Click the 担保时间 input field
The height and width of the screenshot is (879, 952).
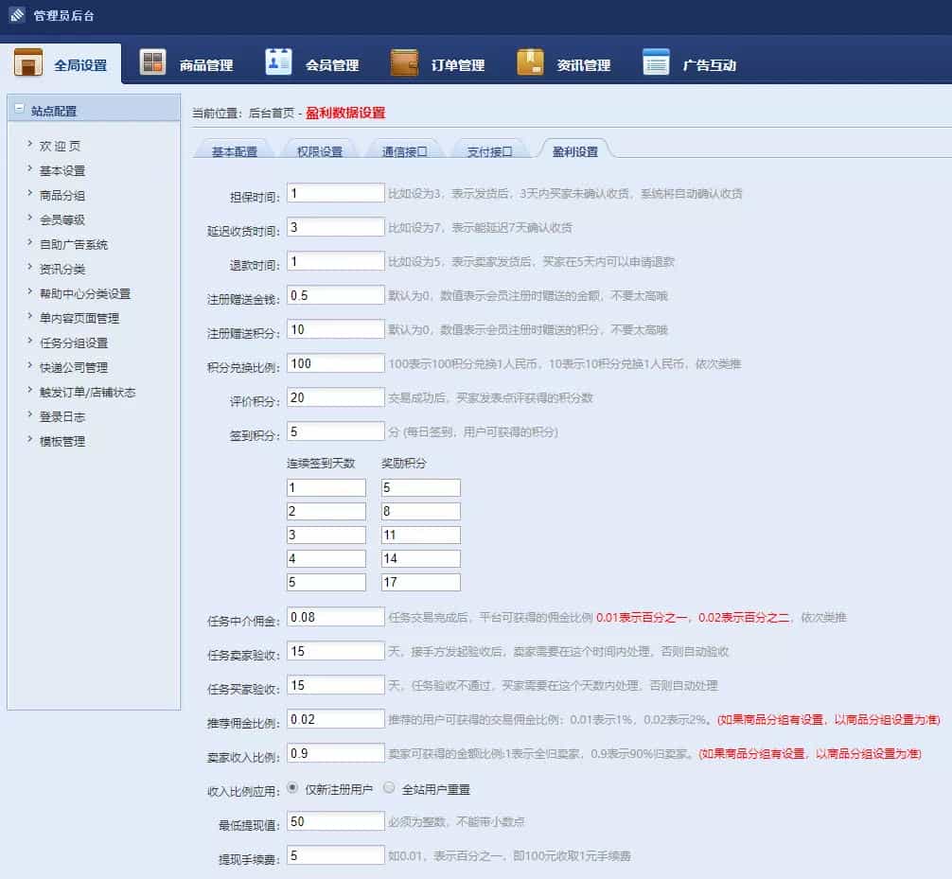(335, 191)
